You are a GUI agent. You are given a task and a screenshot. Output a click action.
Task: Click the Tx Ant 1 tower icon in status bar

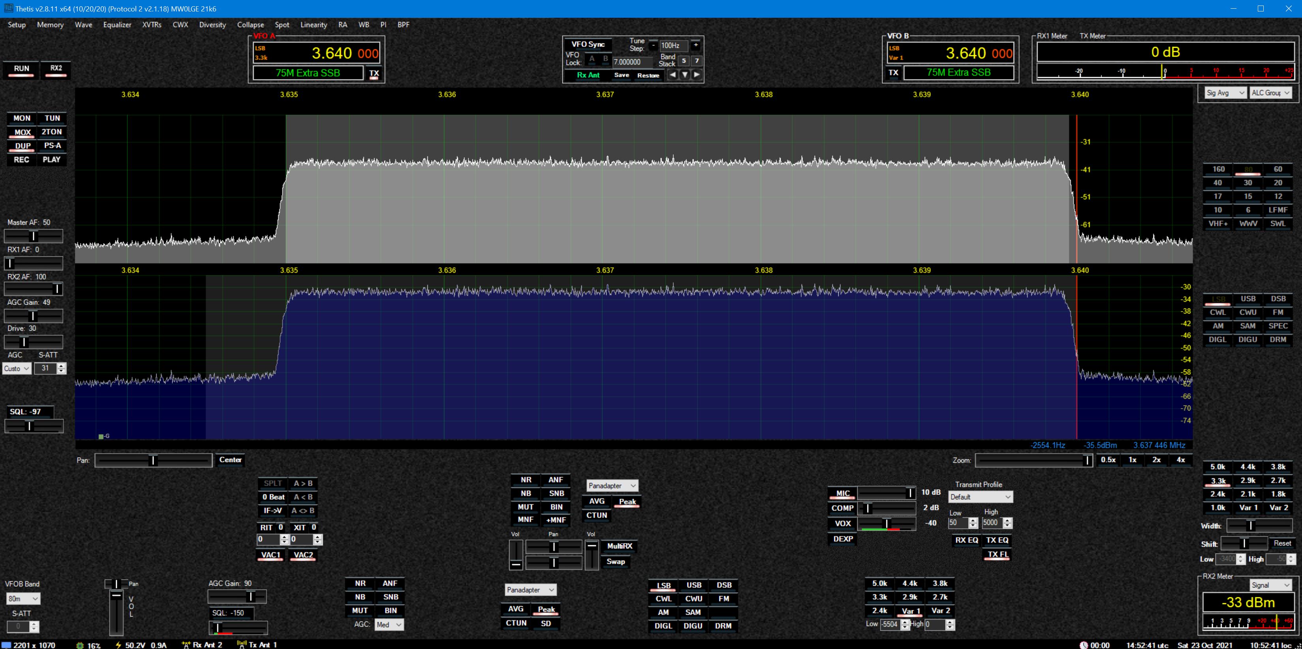[242, 644]
